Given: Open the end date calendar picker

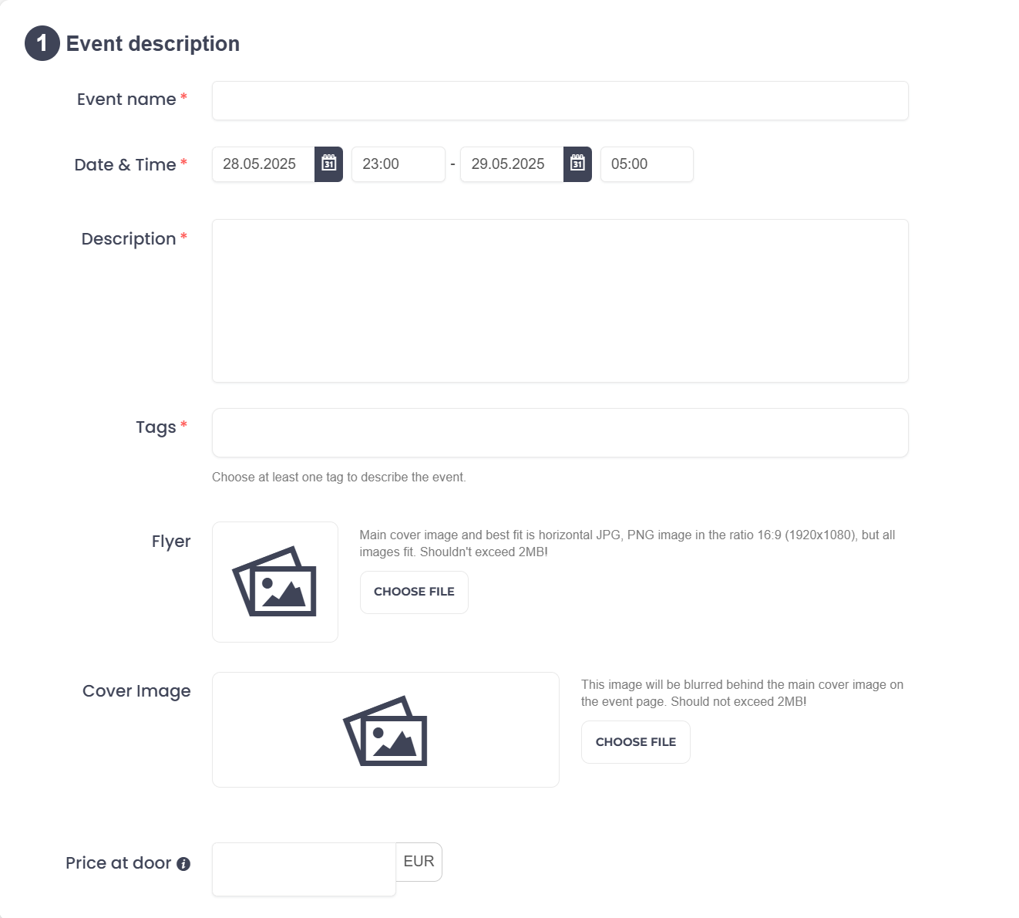Looking at the screenshot, I should pyautogui.click(x=577, y=164).
